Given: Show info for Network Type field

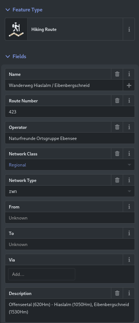Looking at the screenshot, I should 129,180.
